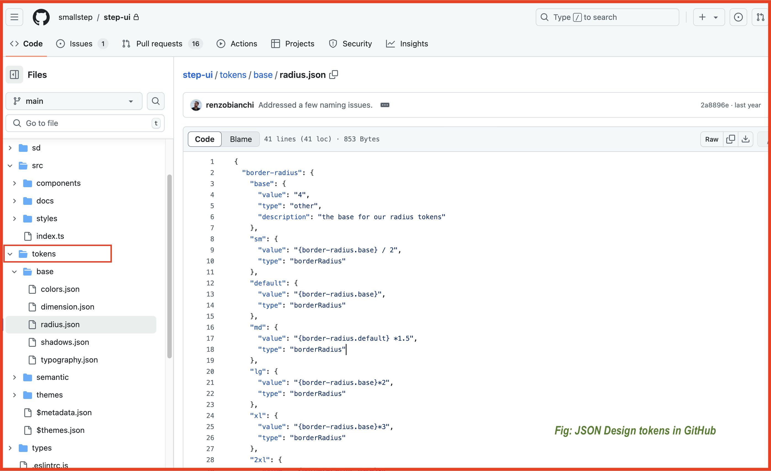
Task: Switch to Blame view
Action: point(240,139)
